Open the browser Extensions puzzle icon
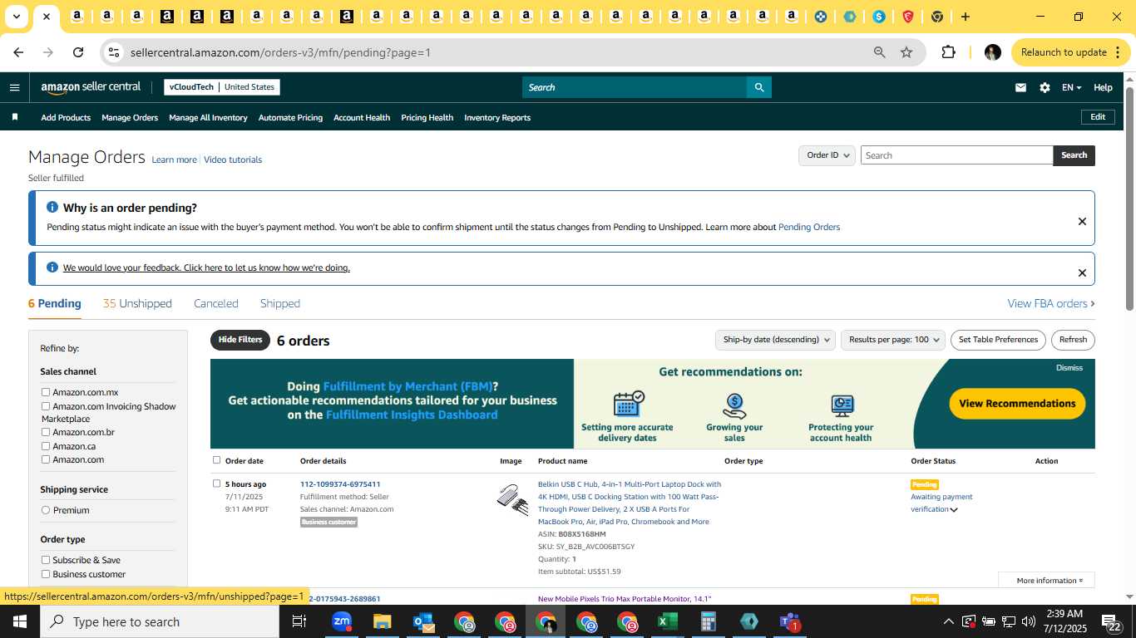Screen dimensions: 1136x638 [948, 52]
